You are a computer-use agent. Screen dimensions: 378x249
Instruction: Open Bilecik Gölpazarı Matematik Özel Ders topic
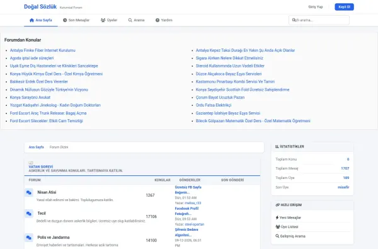coord(253,121)
